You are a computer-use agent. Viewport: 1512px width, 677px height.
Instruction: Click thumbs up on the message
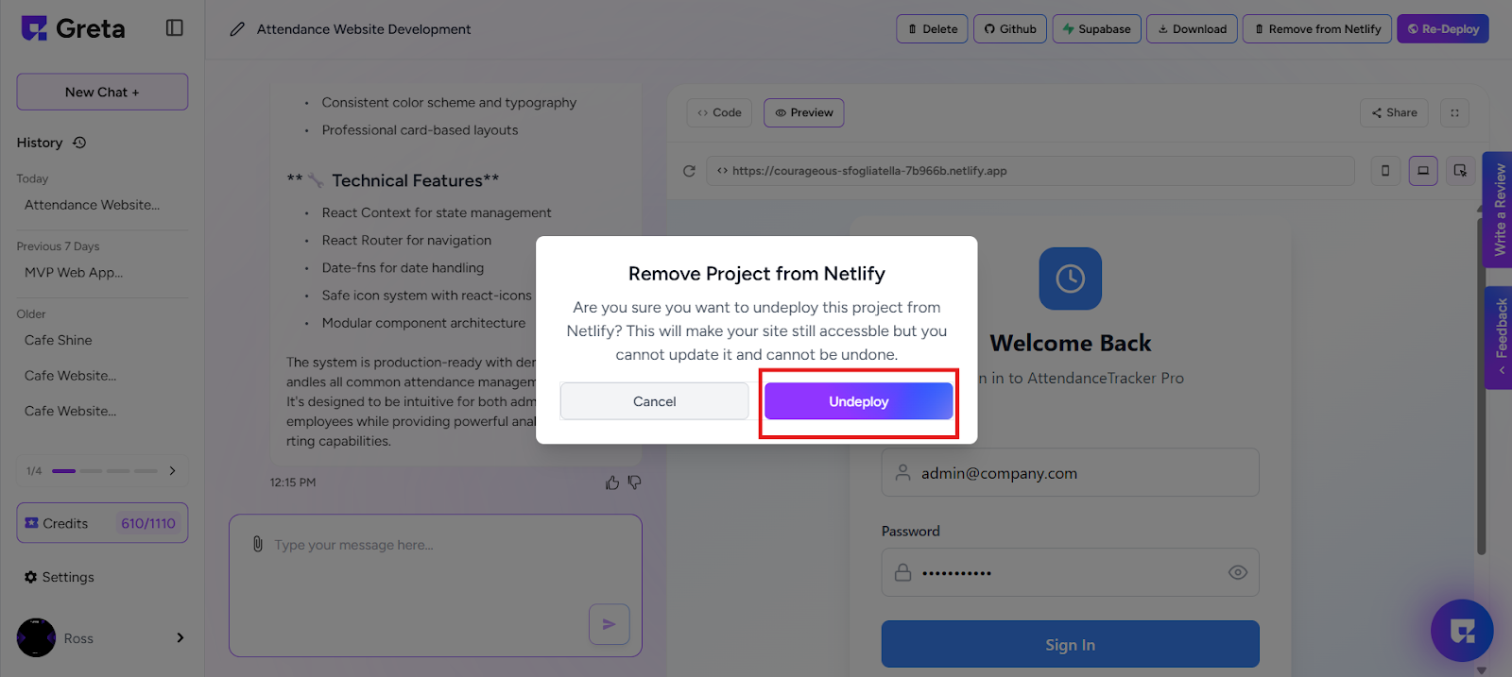tap(612, 482)
